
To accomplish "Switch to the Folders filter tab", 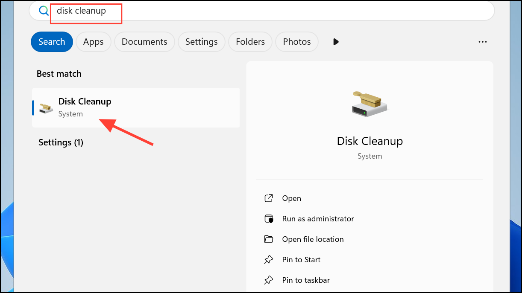I will pyautogui.click(x=250, y=42).
